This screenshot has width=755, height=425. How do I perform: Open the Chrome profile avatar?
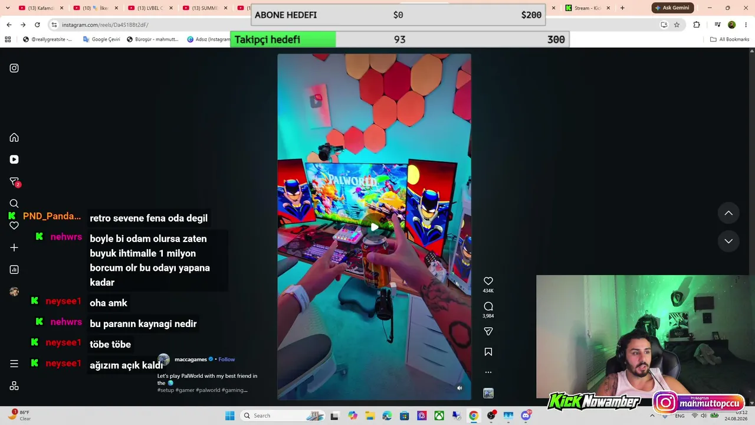(732, 25)
